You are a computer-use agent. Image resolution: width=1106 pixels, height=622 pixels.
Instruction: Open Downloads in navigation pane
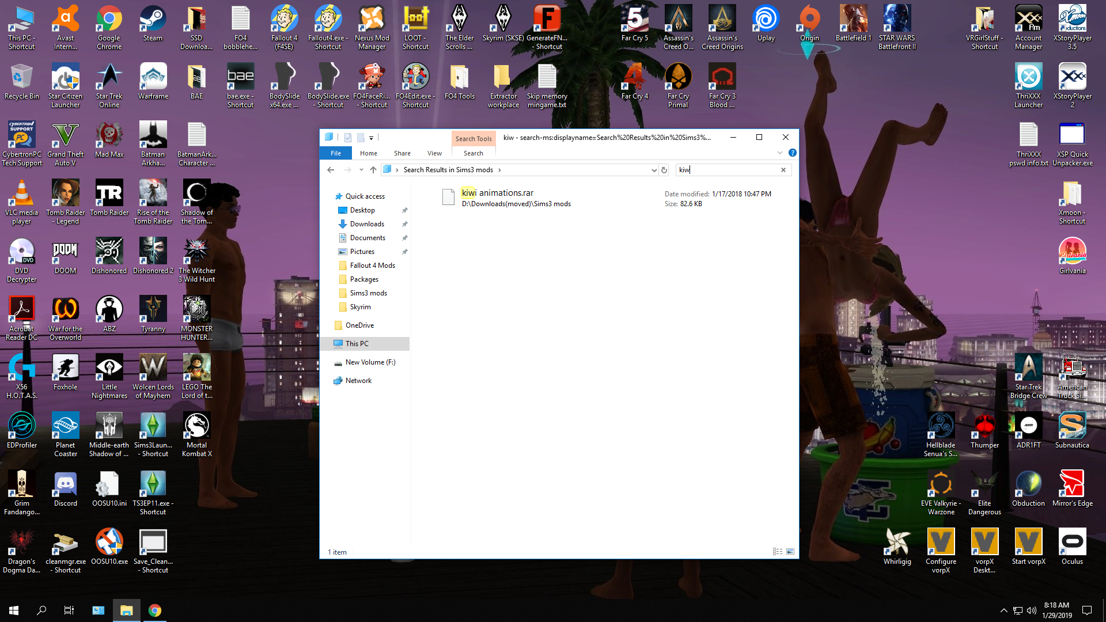tap(367, 224)
